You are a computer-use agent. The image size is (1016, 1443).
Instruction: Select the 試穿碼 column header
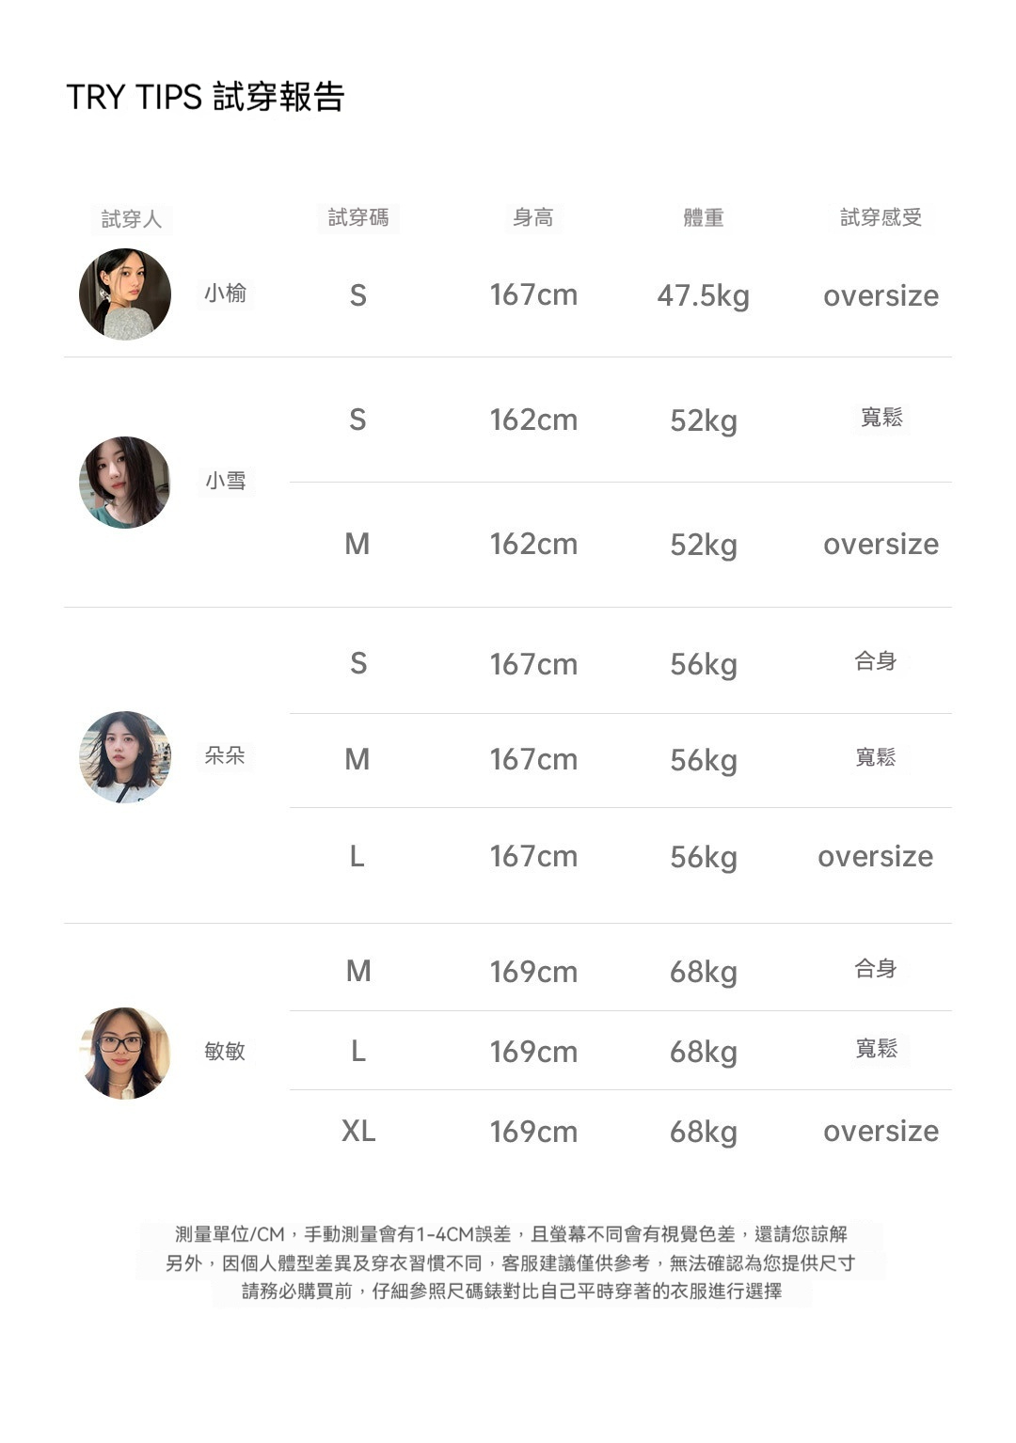[357, 218]
